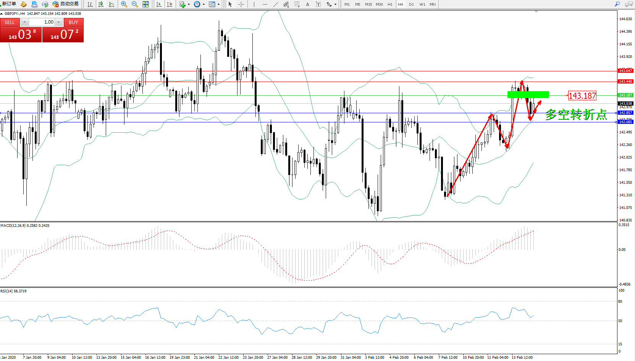
Task: Select the text label 'A' tool
Action: point(307,4)
